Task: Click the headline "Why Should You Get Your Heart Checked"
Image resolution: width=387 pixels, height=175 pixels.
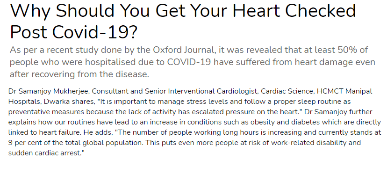Action: (x=183, y=11)
